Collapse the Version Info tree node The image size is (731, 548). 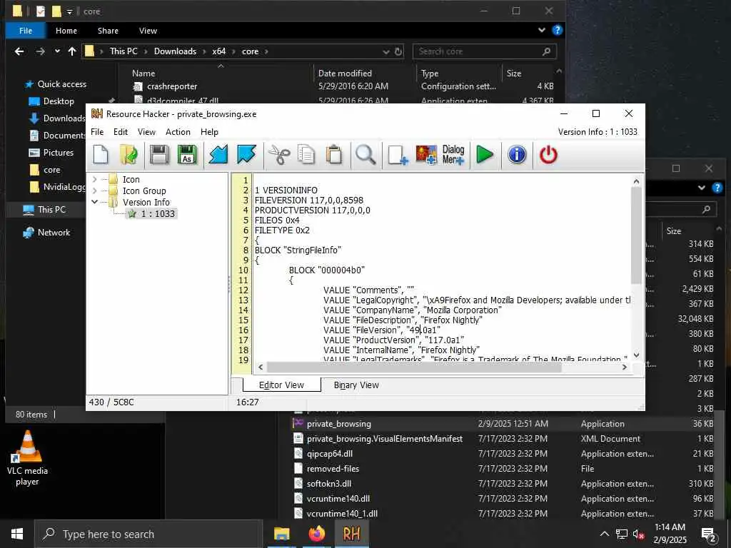[x=95, y=202]
